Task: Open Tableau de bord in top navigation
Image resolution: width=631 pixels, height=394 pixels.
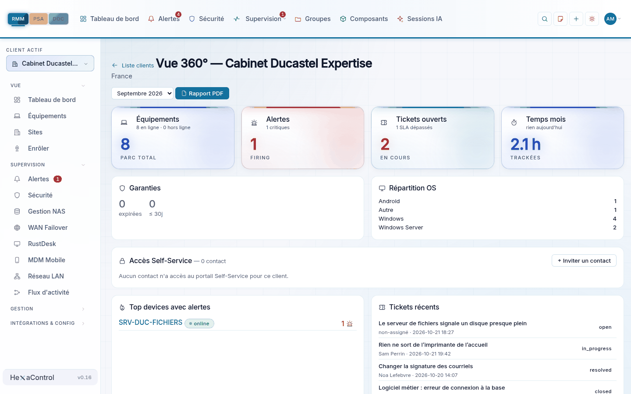Action: click(110, 19)
